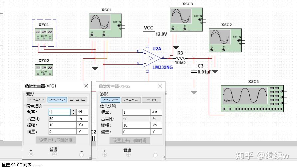Close the XFG2 function generator dialog
This screenshot has height=168, width=297.
tap(160, 86)
